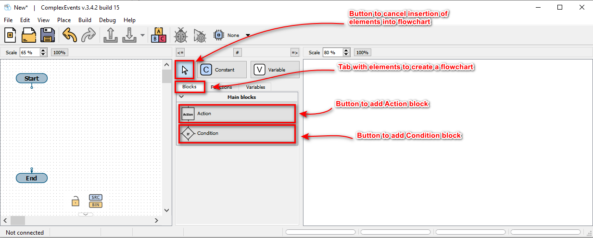Viewport: 593px width, 238px height.
Task: Toggle the BIN label on the canvas
Action: tap(96, 205)
